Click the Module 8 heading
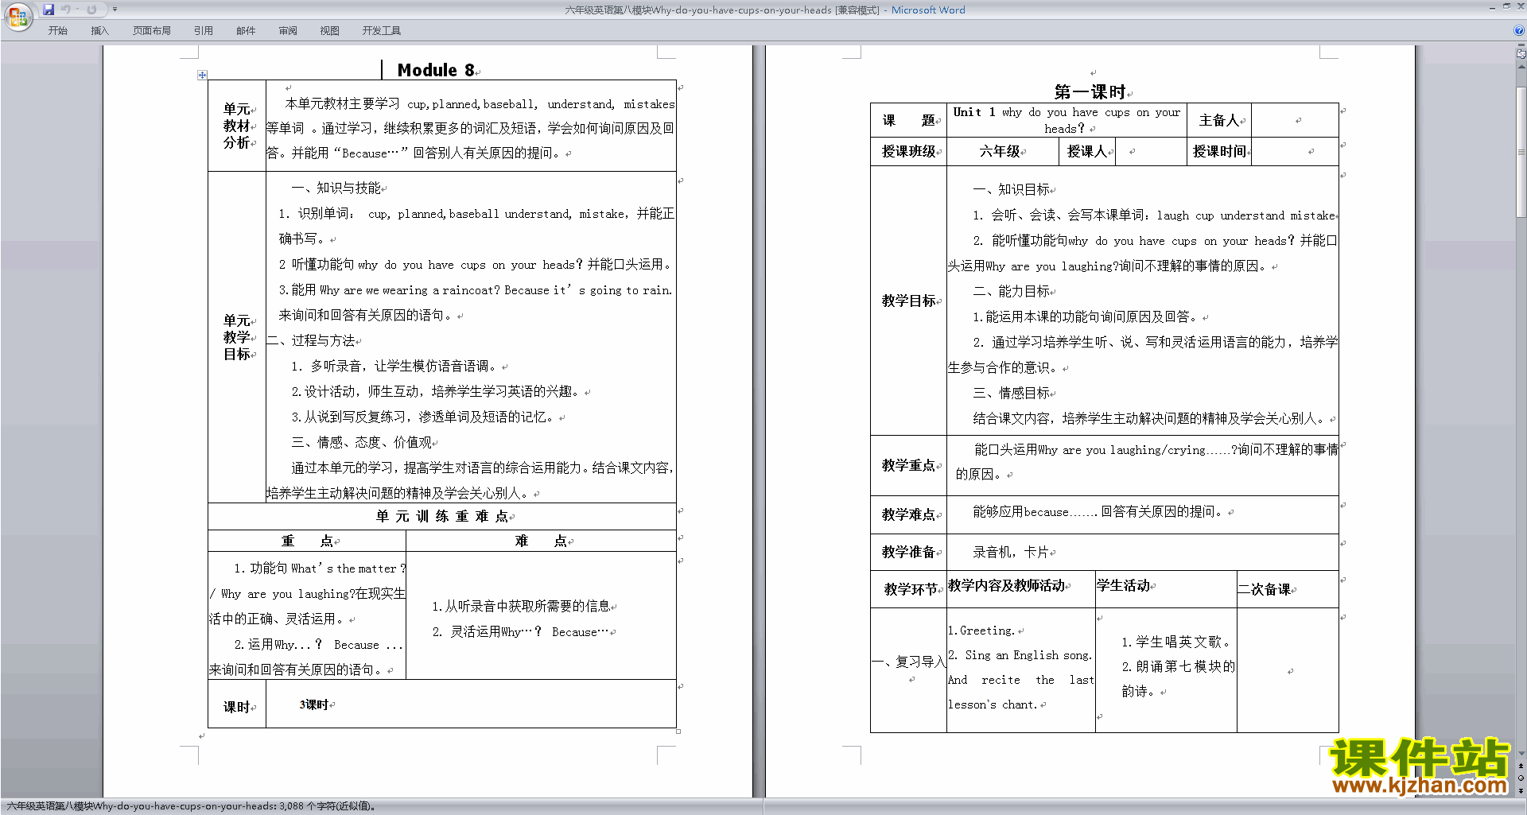The image size is (1527, 815). point(436,70)
